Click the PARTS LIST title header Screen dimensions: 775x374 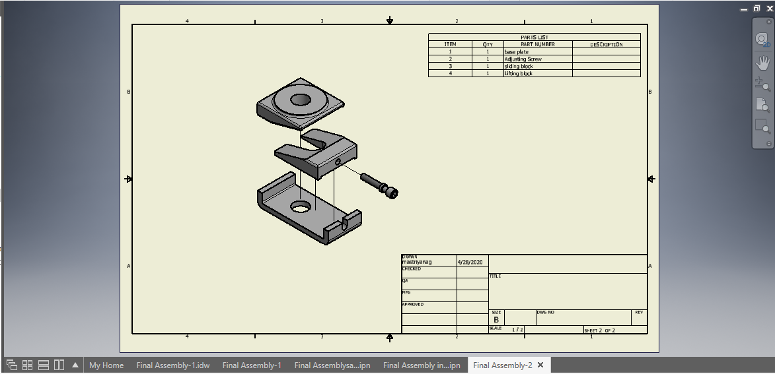535,37
